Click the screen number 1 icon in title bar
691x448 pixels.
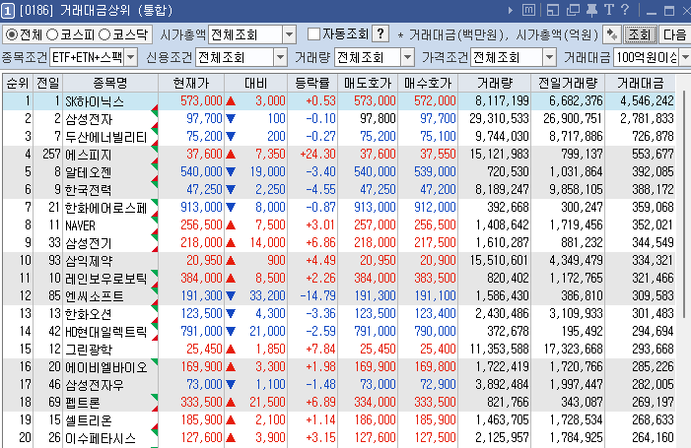tap(8, 11)
